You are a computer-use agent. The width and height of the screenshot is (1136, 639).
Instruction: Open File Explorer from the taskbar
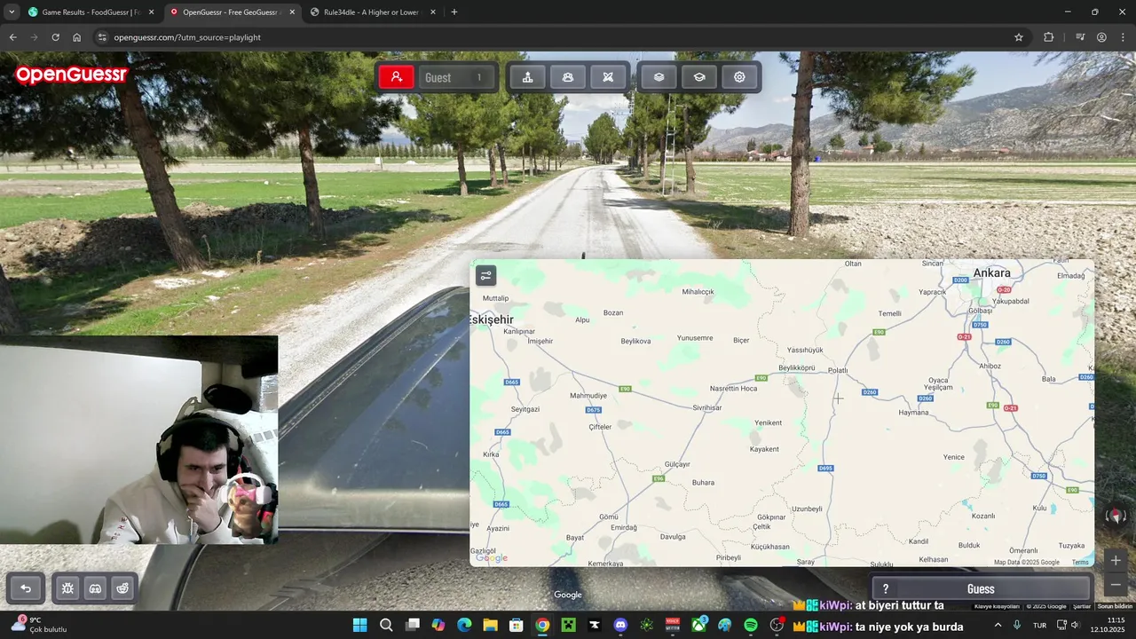(x=490, y=625)
